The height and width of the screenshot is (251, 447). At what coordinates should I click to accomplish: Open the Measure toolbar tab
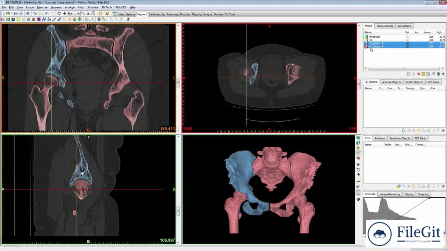[x=130, y=14]
